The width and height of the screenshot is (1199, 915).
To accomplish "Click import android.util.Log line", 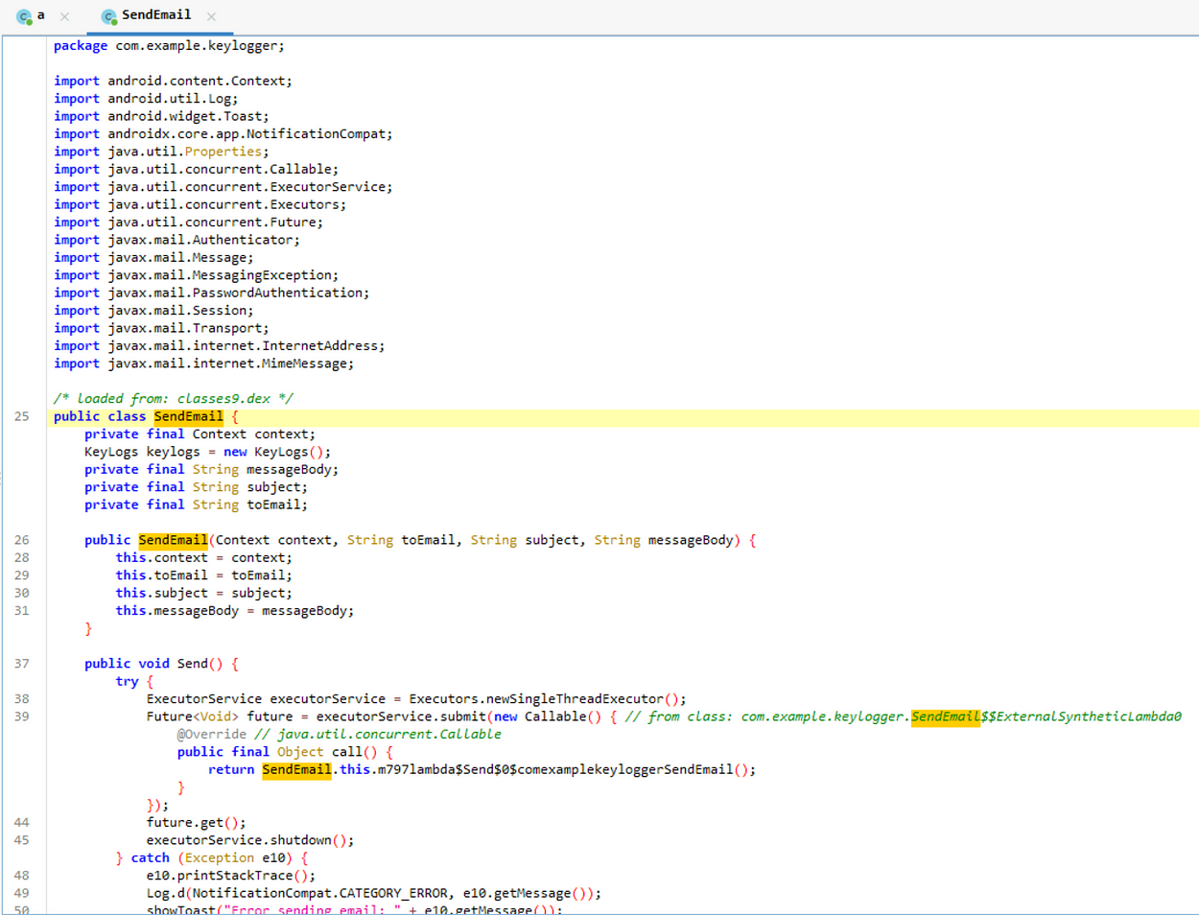I will (x=146, y=99).
